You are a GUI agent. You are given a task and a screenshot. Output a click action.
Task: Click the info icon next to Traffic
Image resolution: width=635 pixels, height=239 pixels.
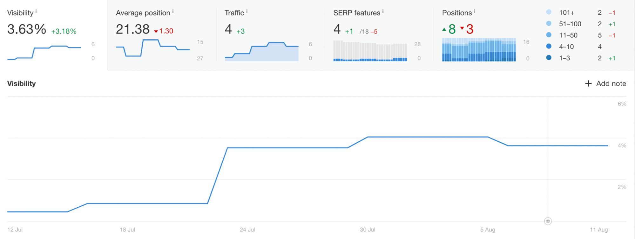pos(247,11)
